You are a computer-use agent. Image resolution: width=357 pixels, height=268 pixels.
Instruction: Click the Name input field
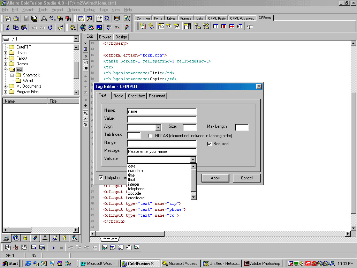click(x=162, y=111)
